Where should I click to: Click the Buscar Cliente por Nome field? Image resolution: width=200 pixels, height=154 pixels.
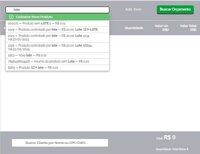point(60,143)
